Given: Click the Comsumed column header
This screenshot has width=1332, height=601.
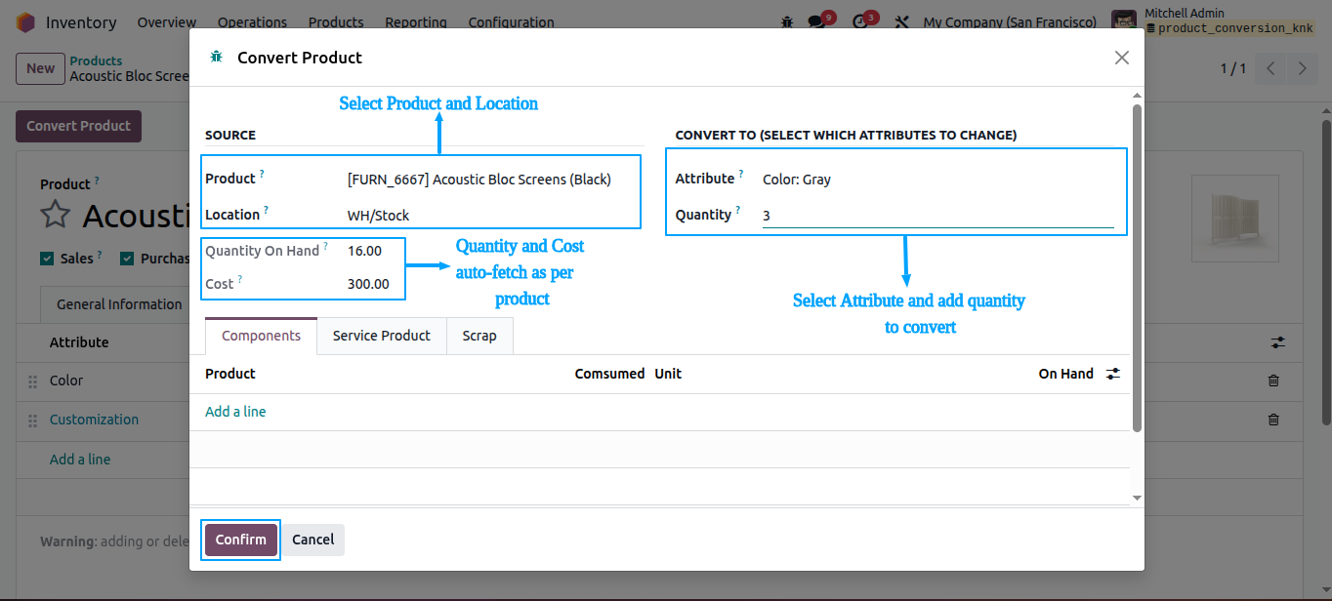Looking at the screenshot, I should [609, 374].
